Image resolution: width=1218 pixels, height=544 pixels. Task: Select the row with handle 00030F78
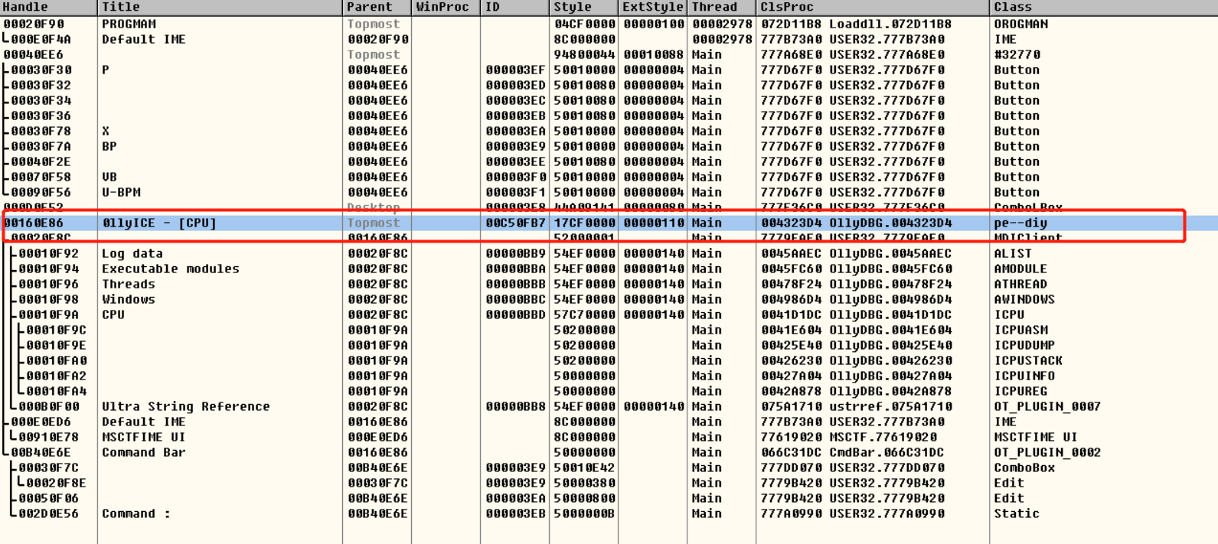coord(609,131)
